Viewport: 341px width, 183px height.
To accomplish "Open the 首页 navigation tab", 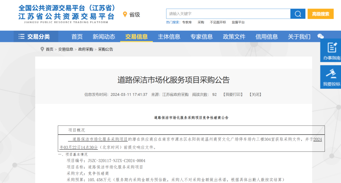I will click(77, 37).
